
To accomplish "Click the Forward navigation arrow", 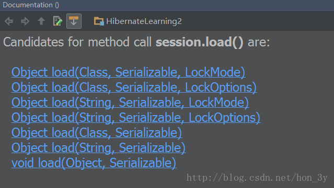I will (x=25, y=21).
